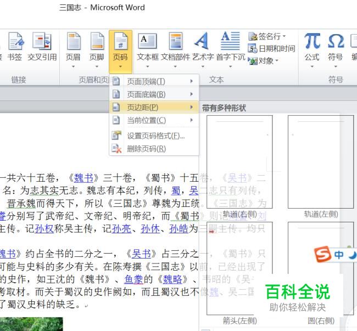Choose 设置页码格式(F)... option

pos(154,136)
